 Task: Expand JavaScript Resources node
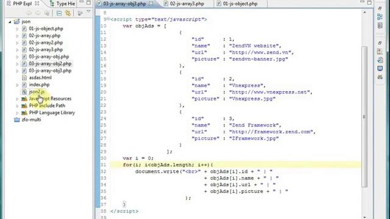pyautogui.click(x=17, y=99)
